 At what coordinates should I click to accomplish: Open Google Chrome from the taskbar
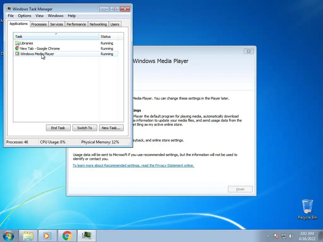click(x=67, y=236)
